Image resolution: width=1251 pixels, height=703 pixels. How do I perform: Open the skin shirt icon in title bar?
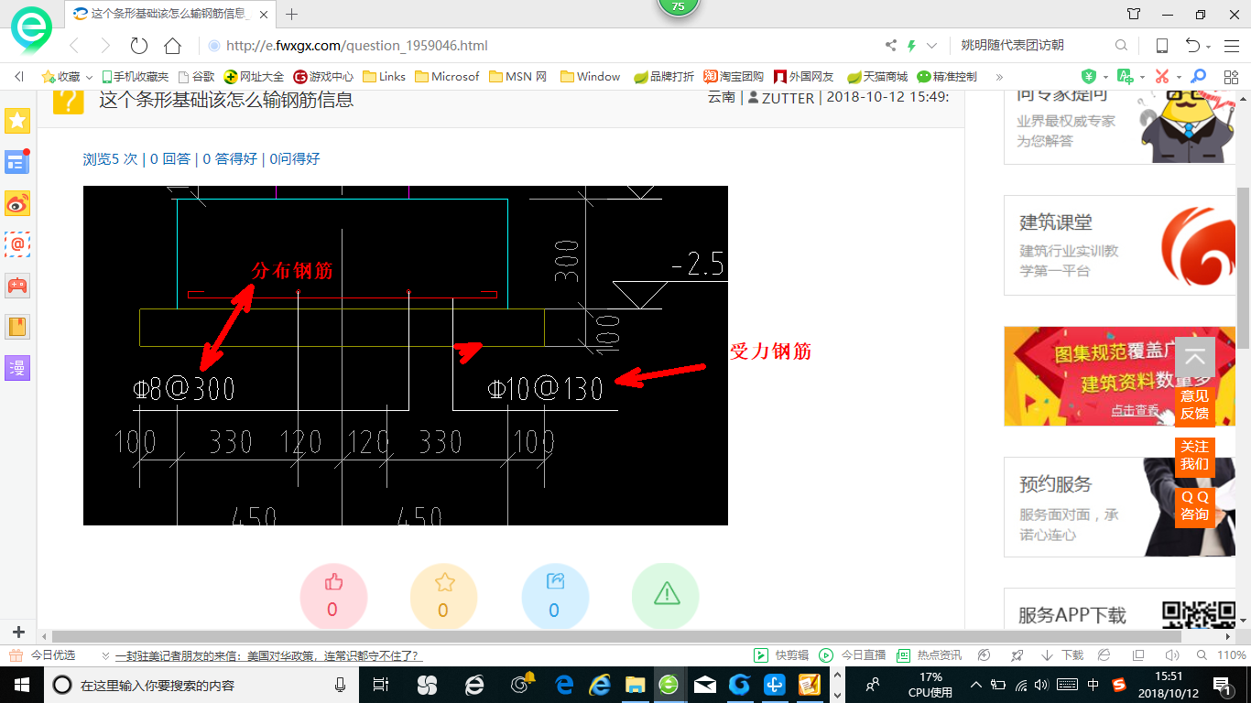point(1134,14)
